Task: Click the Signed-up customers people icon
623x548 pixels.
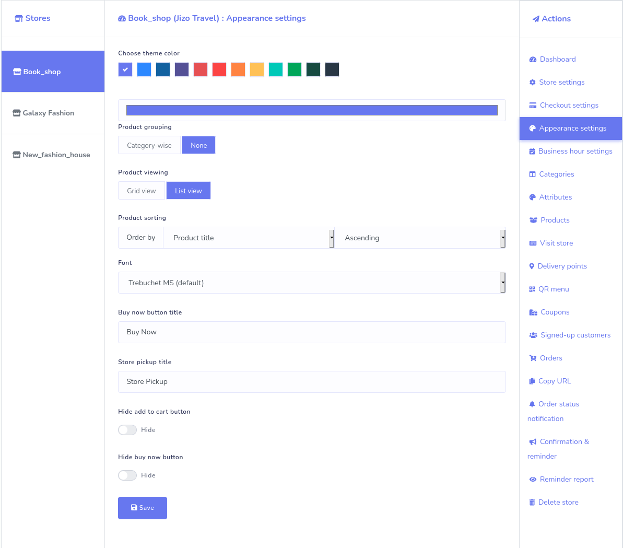Action: coord(533,335)
